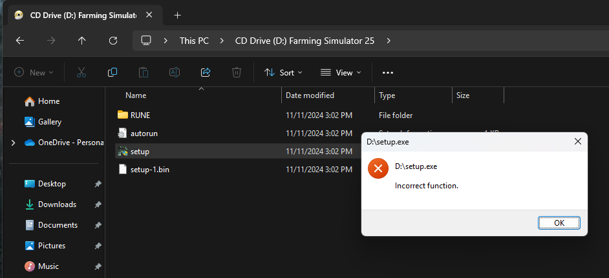Expand the OneDrive tree node
The height and width of the screenshot is (278, 609).
click(14, 143)
